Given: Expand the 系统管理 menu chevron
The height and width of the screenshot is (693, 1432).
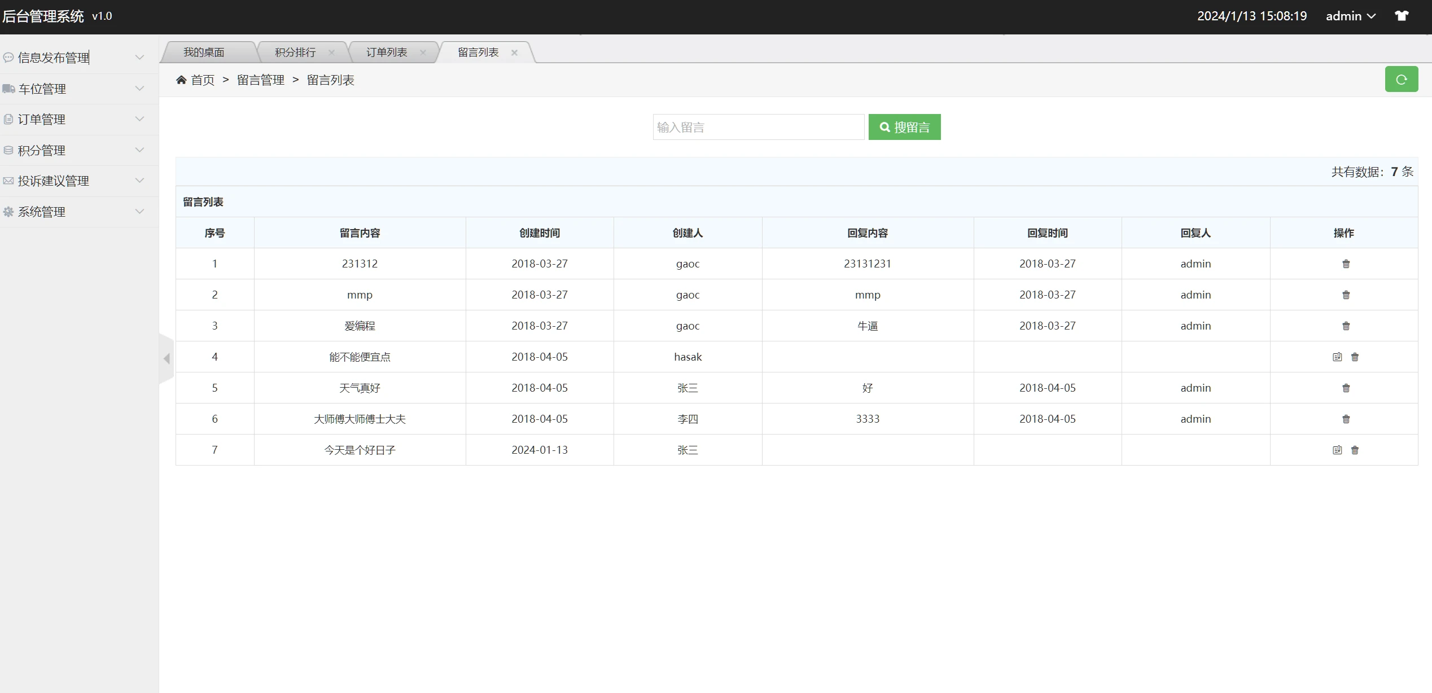Looking at the screenshot, I should click(x=140, y=212).
